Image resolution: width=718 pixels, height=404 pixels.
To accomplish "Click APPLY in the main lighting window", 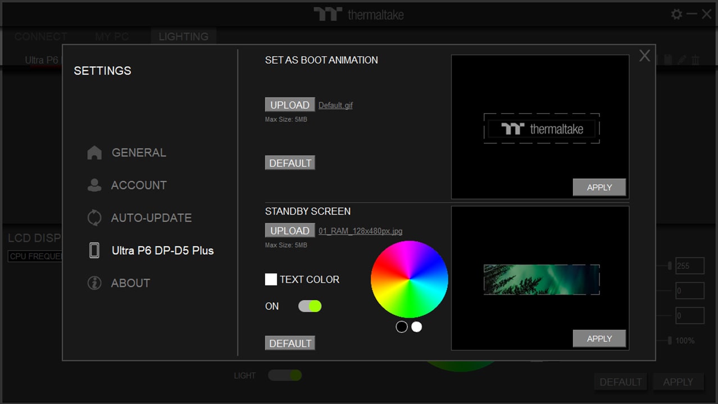I will [678, 382].
